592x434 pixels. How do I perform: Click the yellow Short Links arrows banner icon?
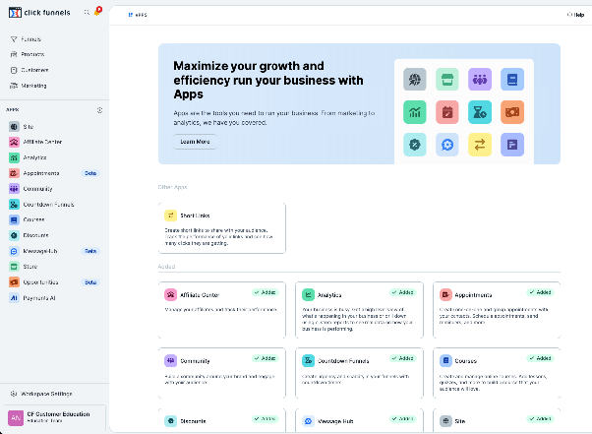coord(480,145)
